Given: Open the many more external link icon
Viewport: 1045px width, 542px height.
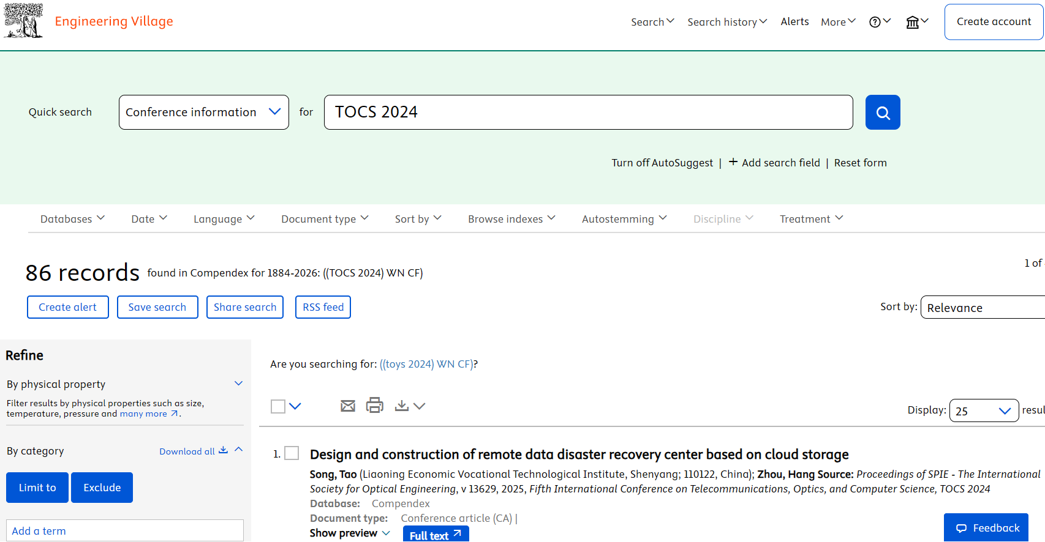Looking at the screenshot, I should (x=175, y=414).
